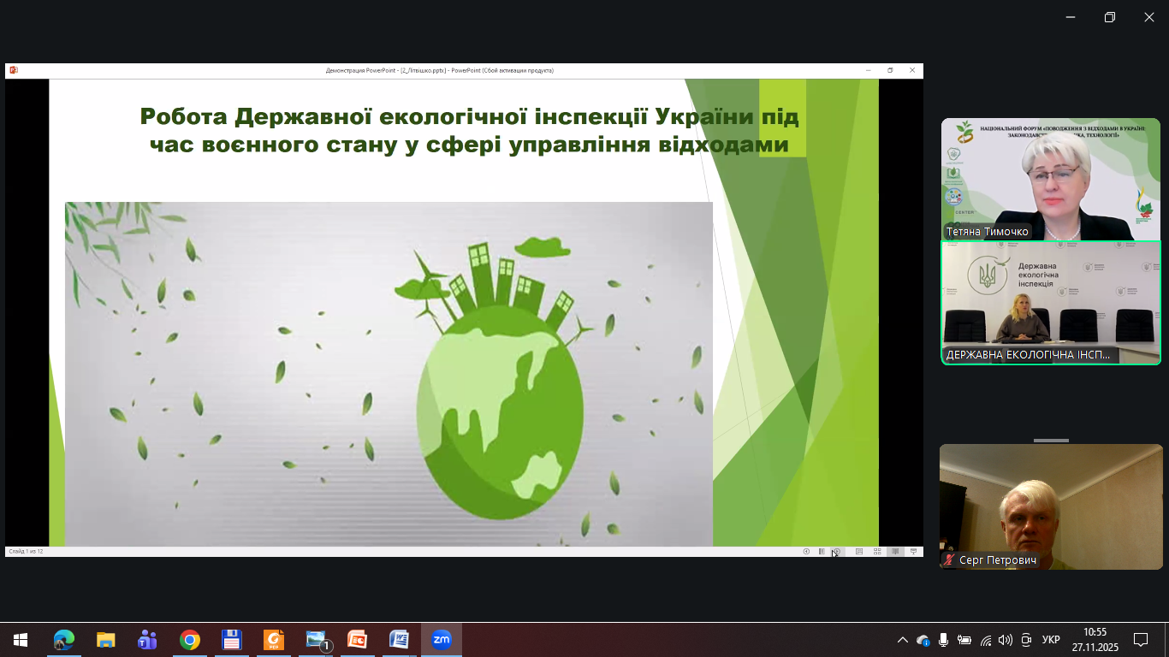Open УКР language input switcher

point(1051,640)
